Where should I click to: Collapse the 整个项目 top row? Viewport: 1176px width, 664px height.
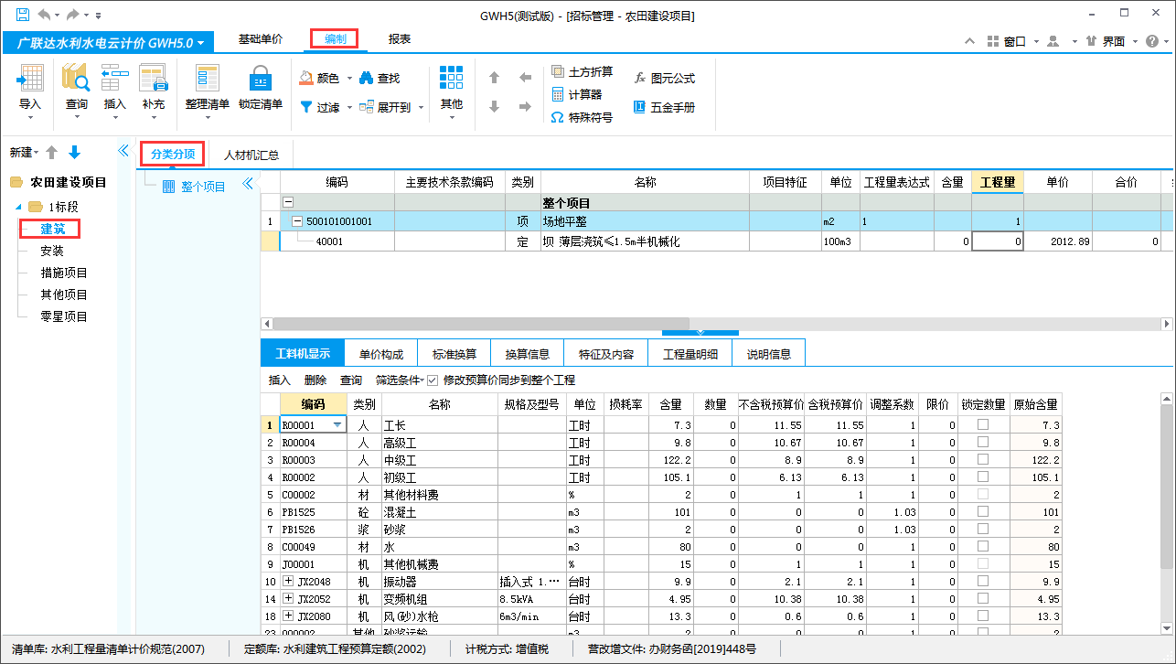coord(288,203)
